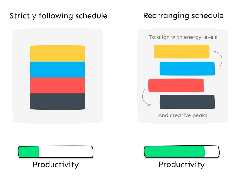Click the upward curved arrow beside blue block
The width and height of the screenshot is (241, 186).
(218, 59)
